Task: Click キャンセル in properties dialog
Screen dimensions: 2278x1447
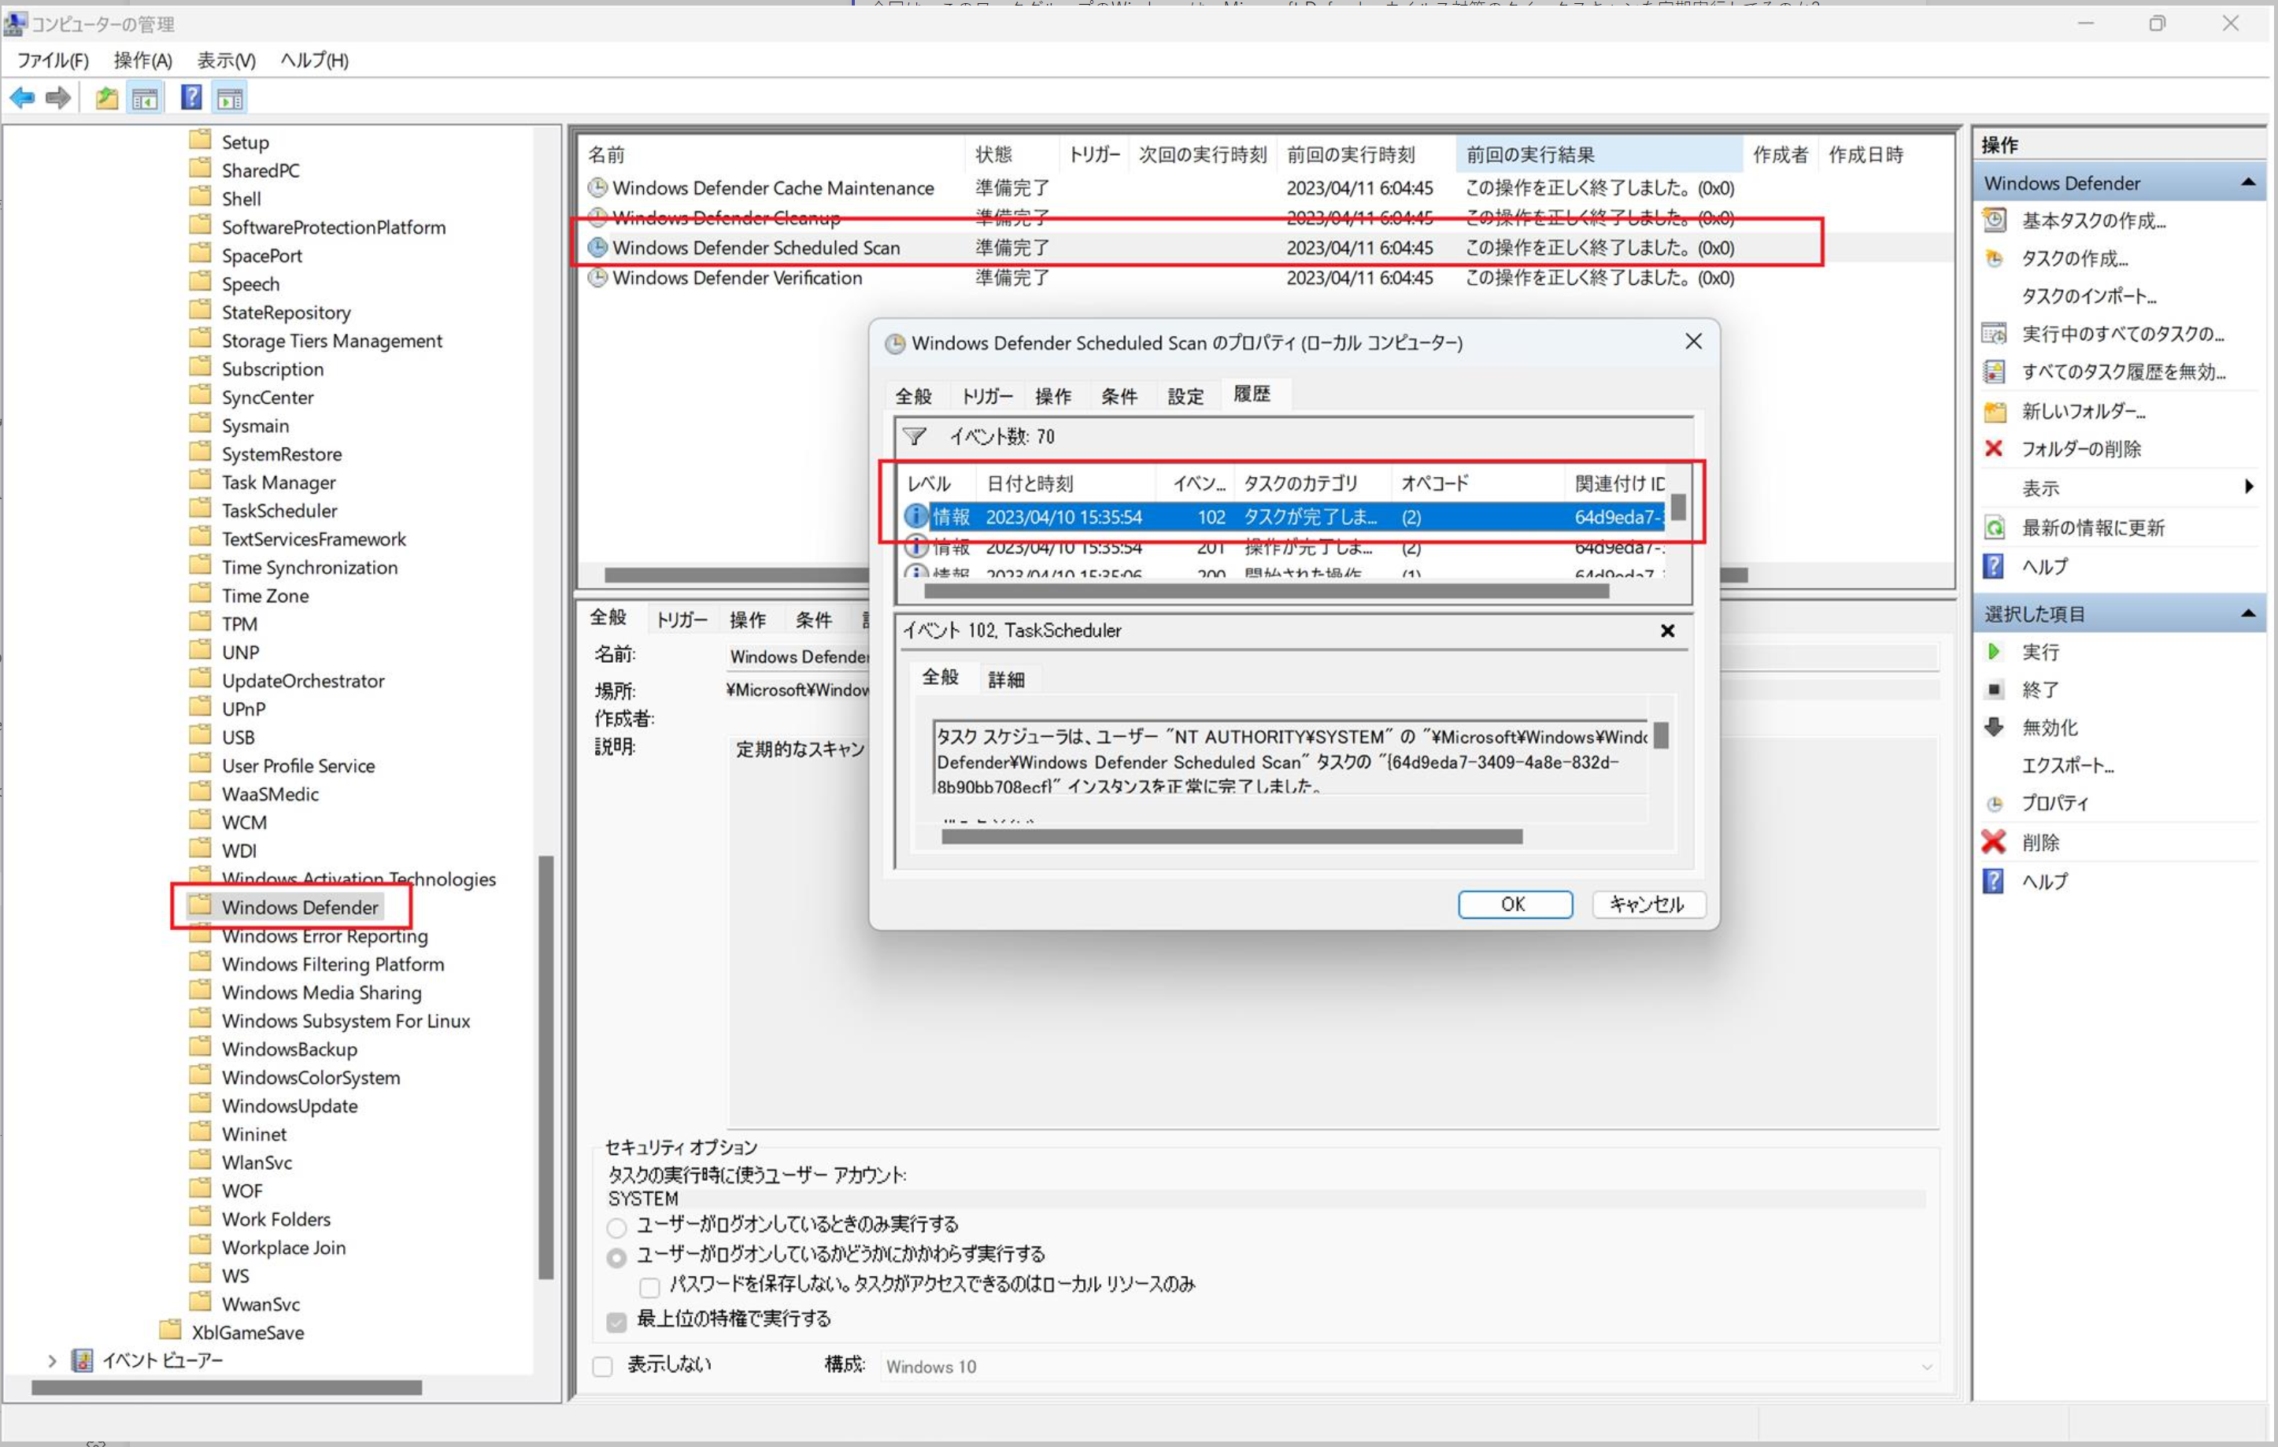Action: click(x=1648, y=904)
